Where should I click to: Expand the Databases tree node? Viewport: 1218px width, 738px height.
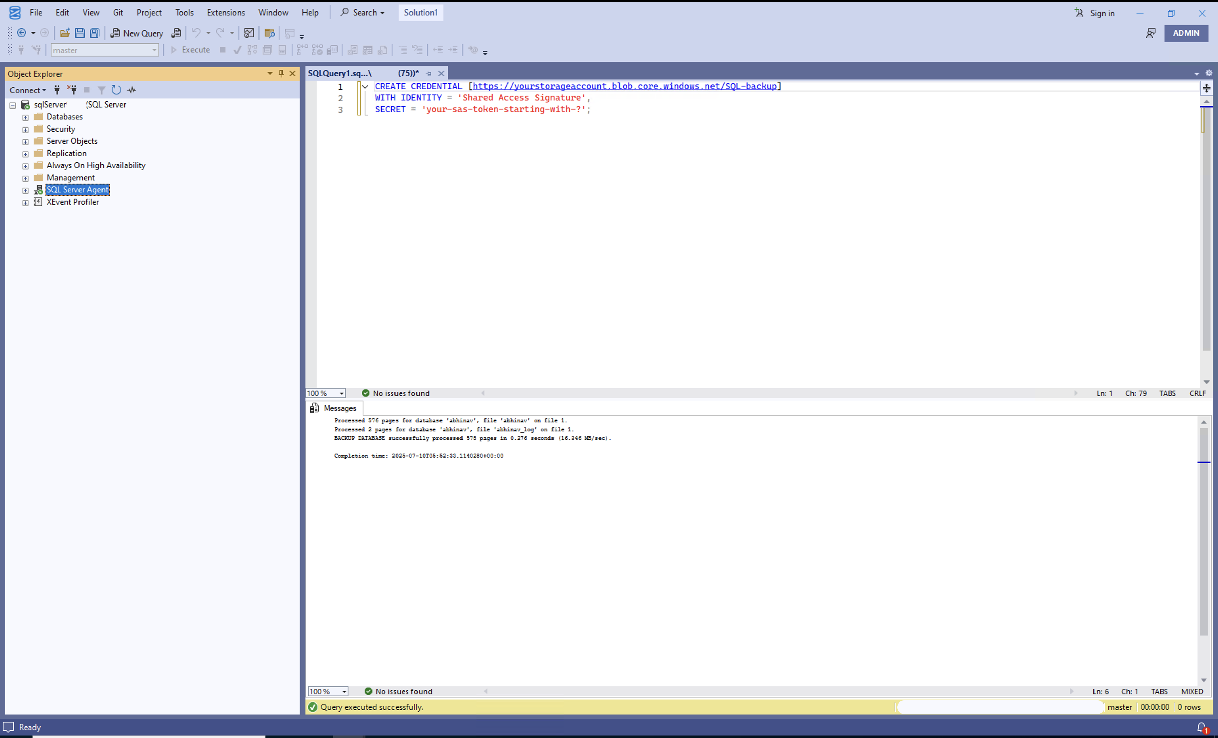[x=26, y=118]
